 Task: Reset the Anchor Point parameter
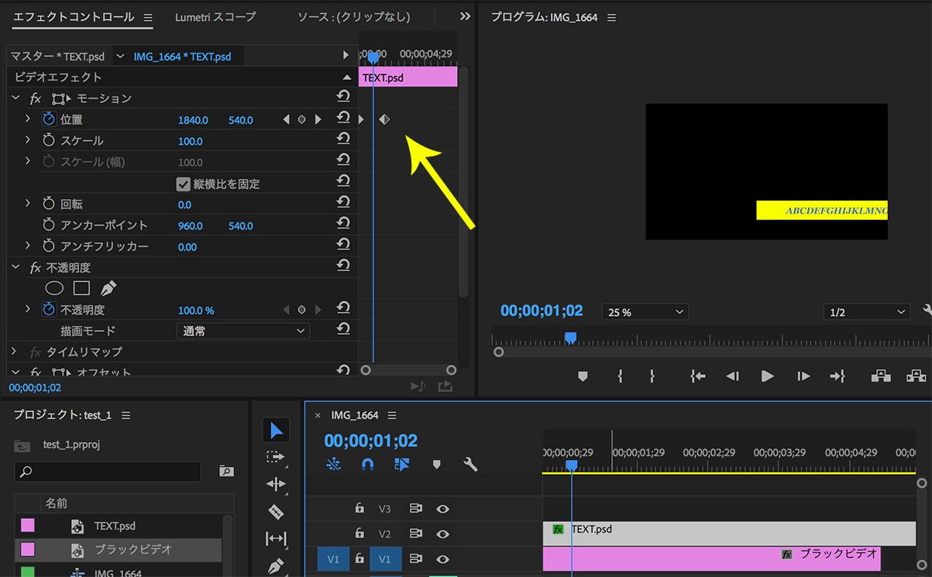point(343,225)
